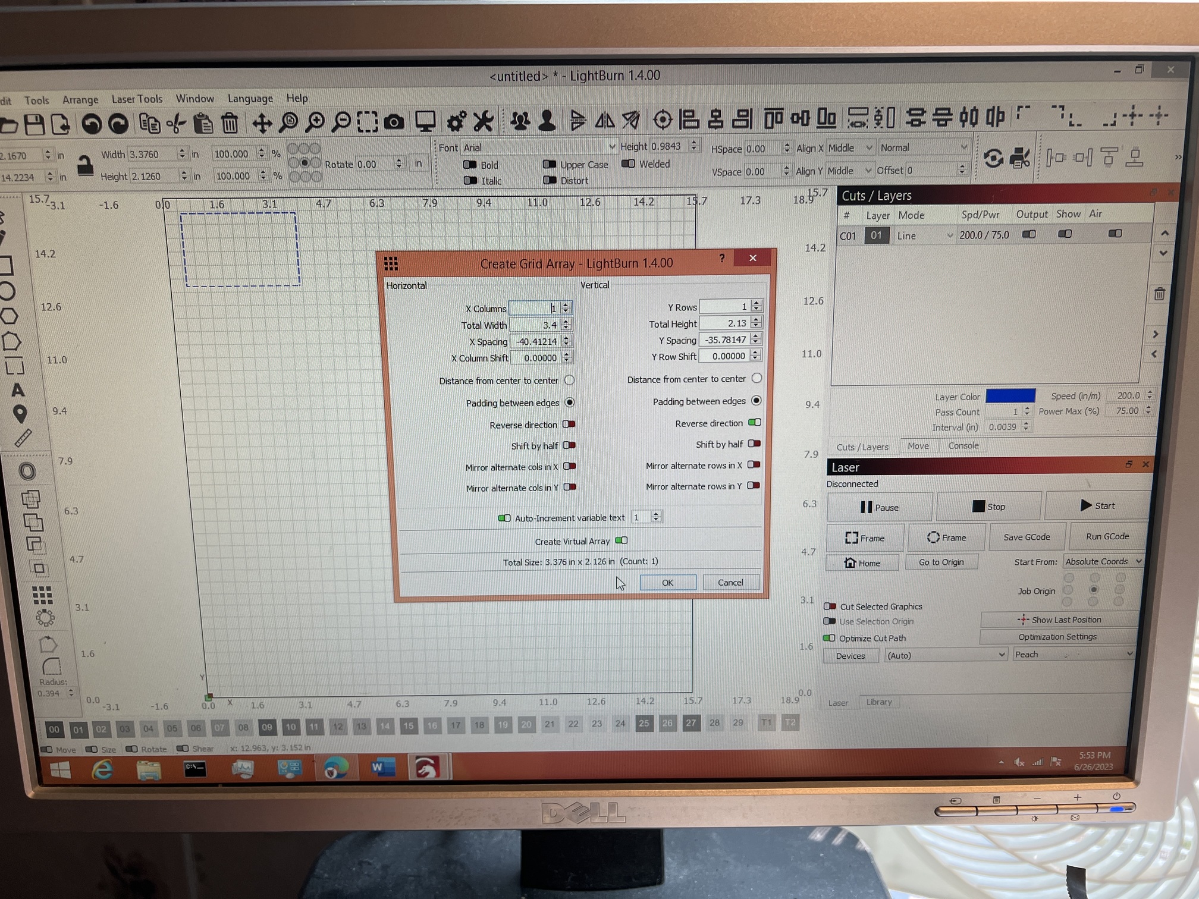Open the laser preview window icon

pos(425,120)
